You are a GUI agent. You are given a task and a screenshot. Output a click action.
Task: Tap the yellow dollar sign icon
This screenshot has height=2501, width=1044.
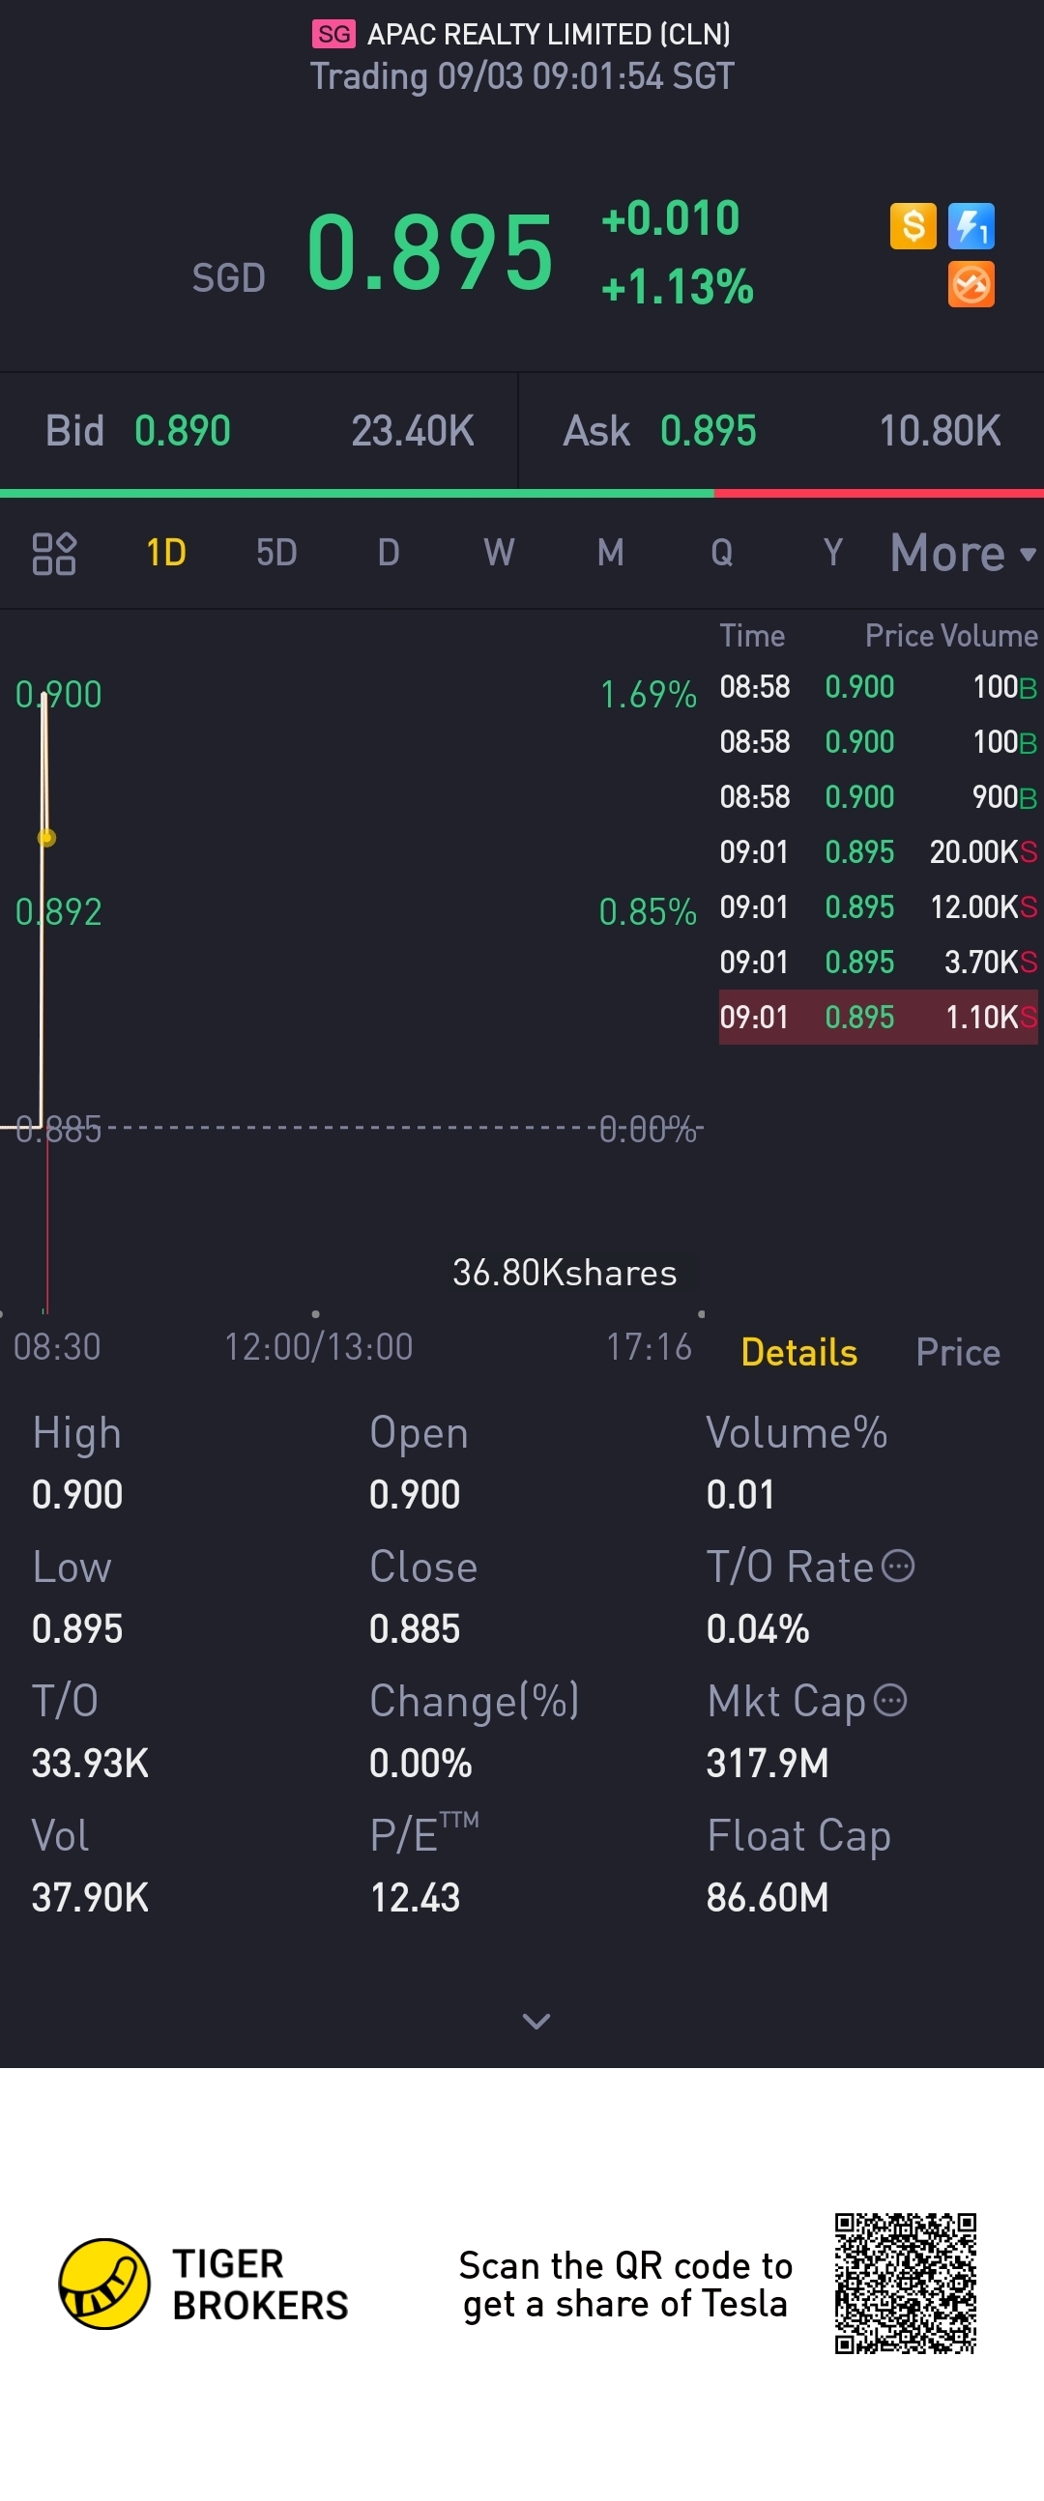pyautogui.click(x=913, y=226)
